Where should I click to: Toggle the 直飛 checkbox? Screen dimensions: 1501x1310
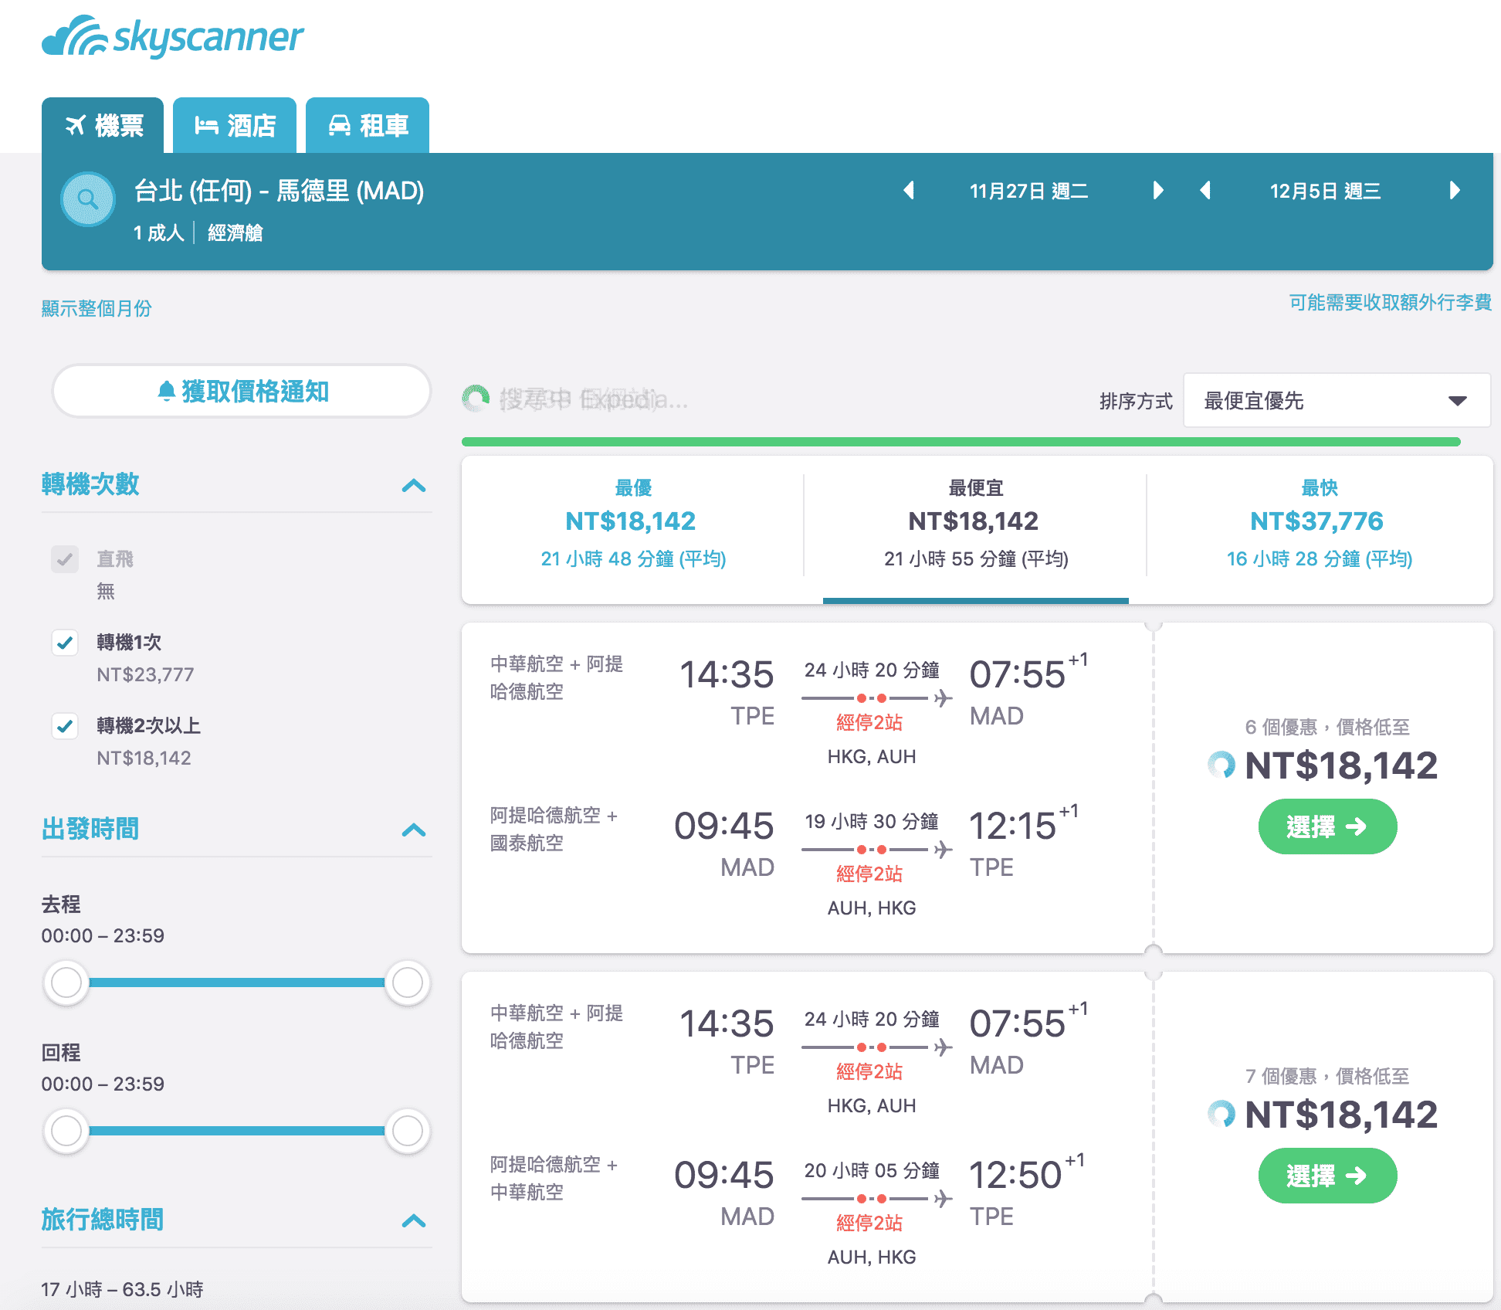[x=65, y=558]
